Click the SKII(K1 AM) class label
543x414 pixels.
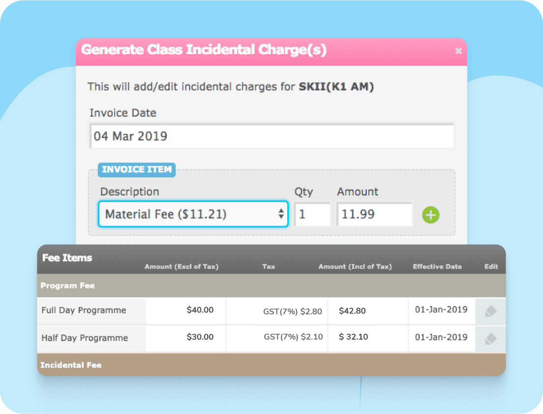336,86
